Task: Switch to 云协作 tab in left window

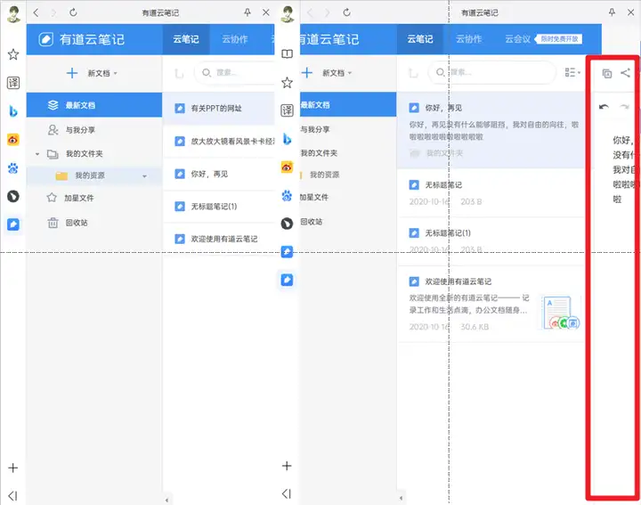Action: (x=235, y=39)
